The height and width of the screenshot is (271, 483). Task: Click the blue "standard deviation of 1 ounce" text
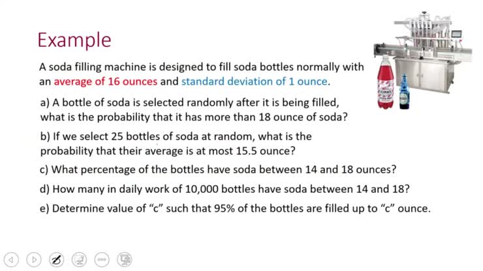pyautogui.click(x=255, y=82)
